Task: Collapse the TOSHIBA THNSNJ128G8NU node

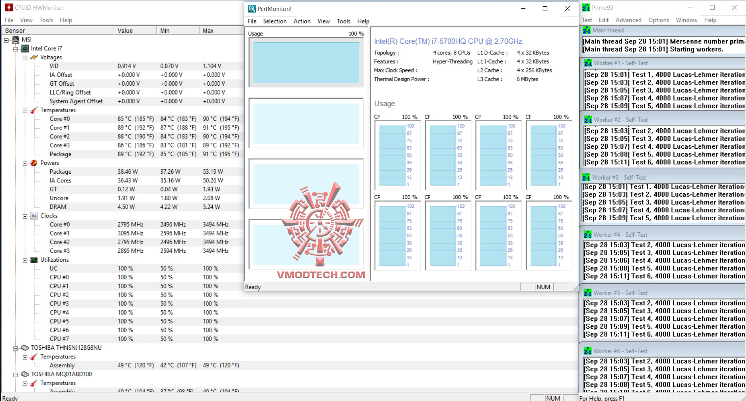Action: pyautogui.click(x=16, y=348)
